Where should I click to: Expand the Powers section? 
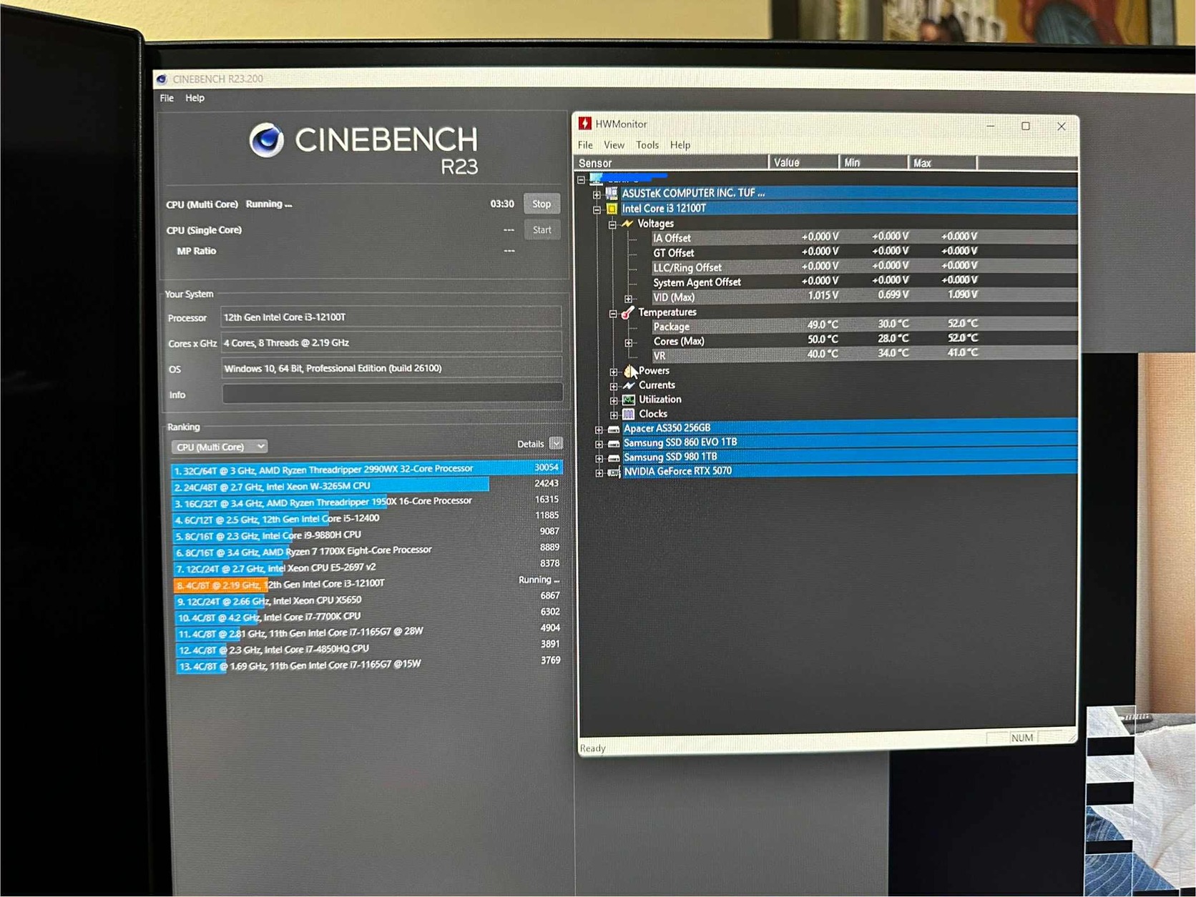point(614,372)
